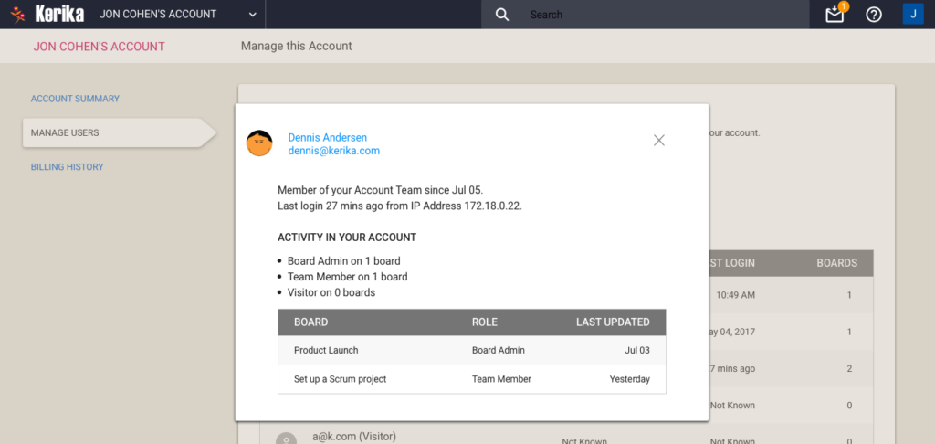
Task: Click the a@k.com user avatar icon
Action: click(x=286, y=439)
